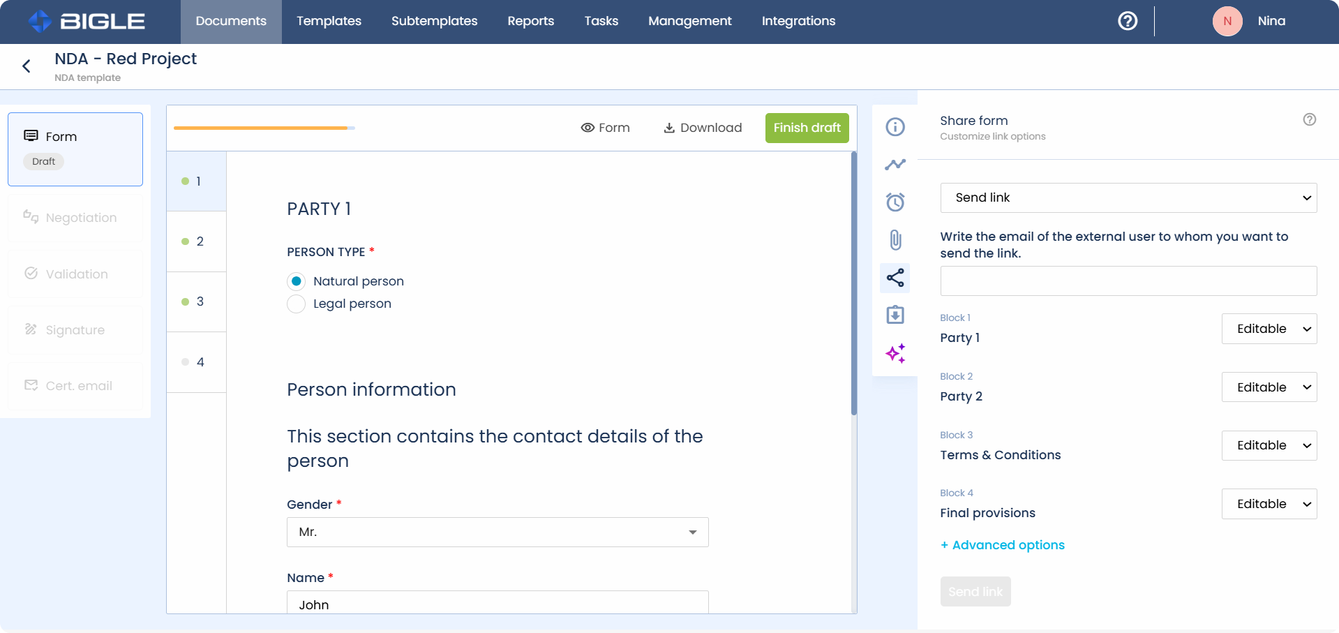The image size is (1339, 633).
Task: Open the document information panel
Action: coord(895,126)
